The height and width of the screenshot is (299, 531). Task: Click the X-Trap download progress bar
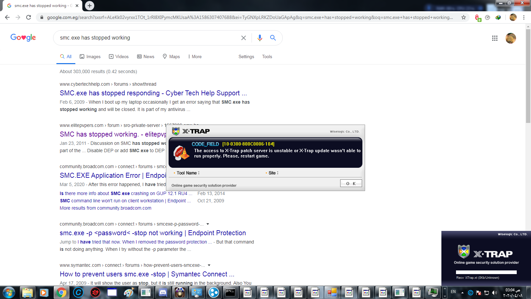tap(486, 272)
